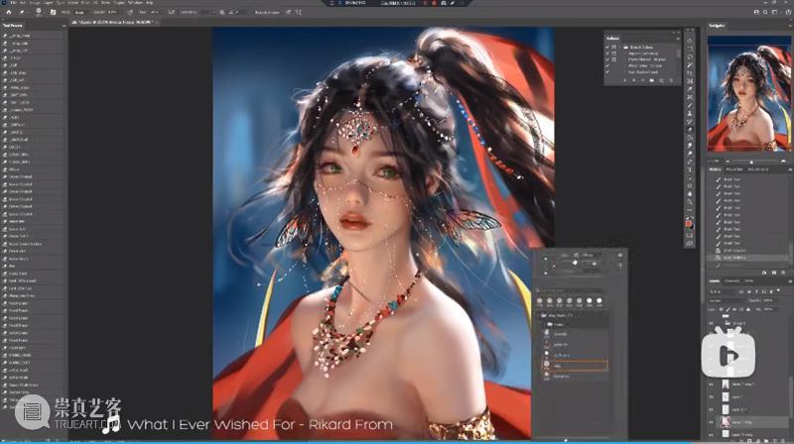Open the Layers panel flyout menu
This screenshot has height=444, width=794.
pyautogui.click(x=790, y=281)
